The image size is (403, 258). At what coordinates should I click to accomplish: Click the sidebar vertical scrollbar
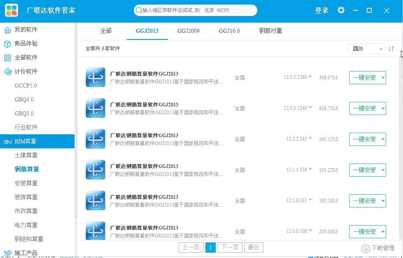76,120
